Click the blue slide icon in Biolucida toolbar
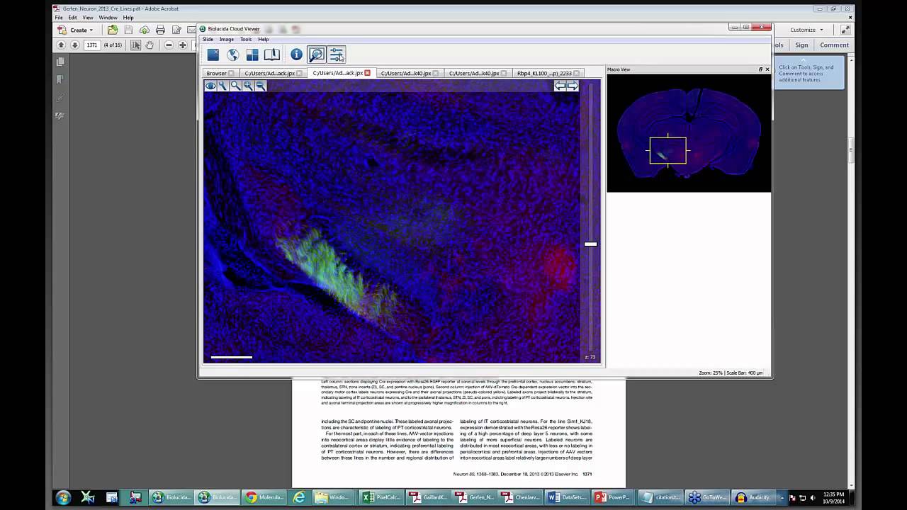This screenshot has width=907, height=510. pos(213,55)
